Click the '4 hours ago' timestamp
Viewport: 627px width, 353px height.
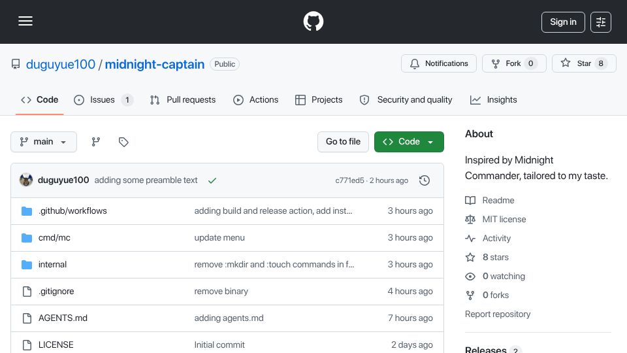(410, 292)
